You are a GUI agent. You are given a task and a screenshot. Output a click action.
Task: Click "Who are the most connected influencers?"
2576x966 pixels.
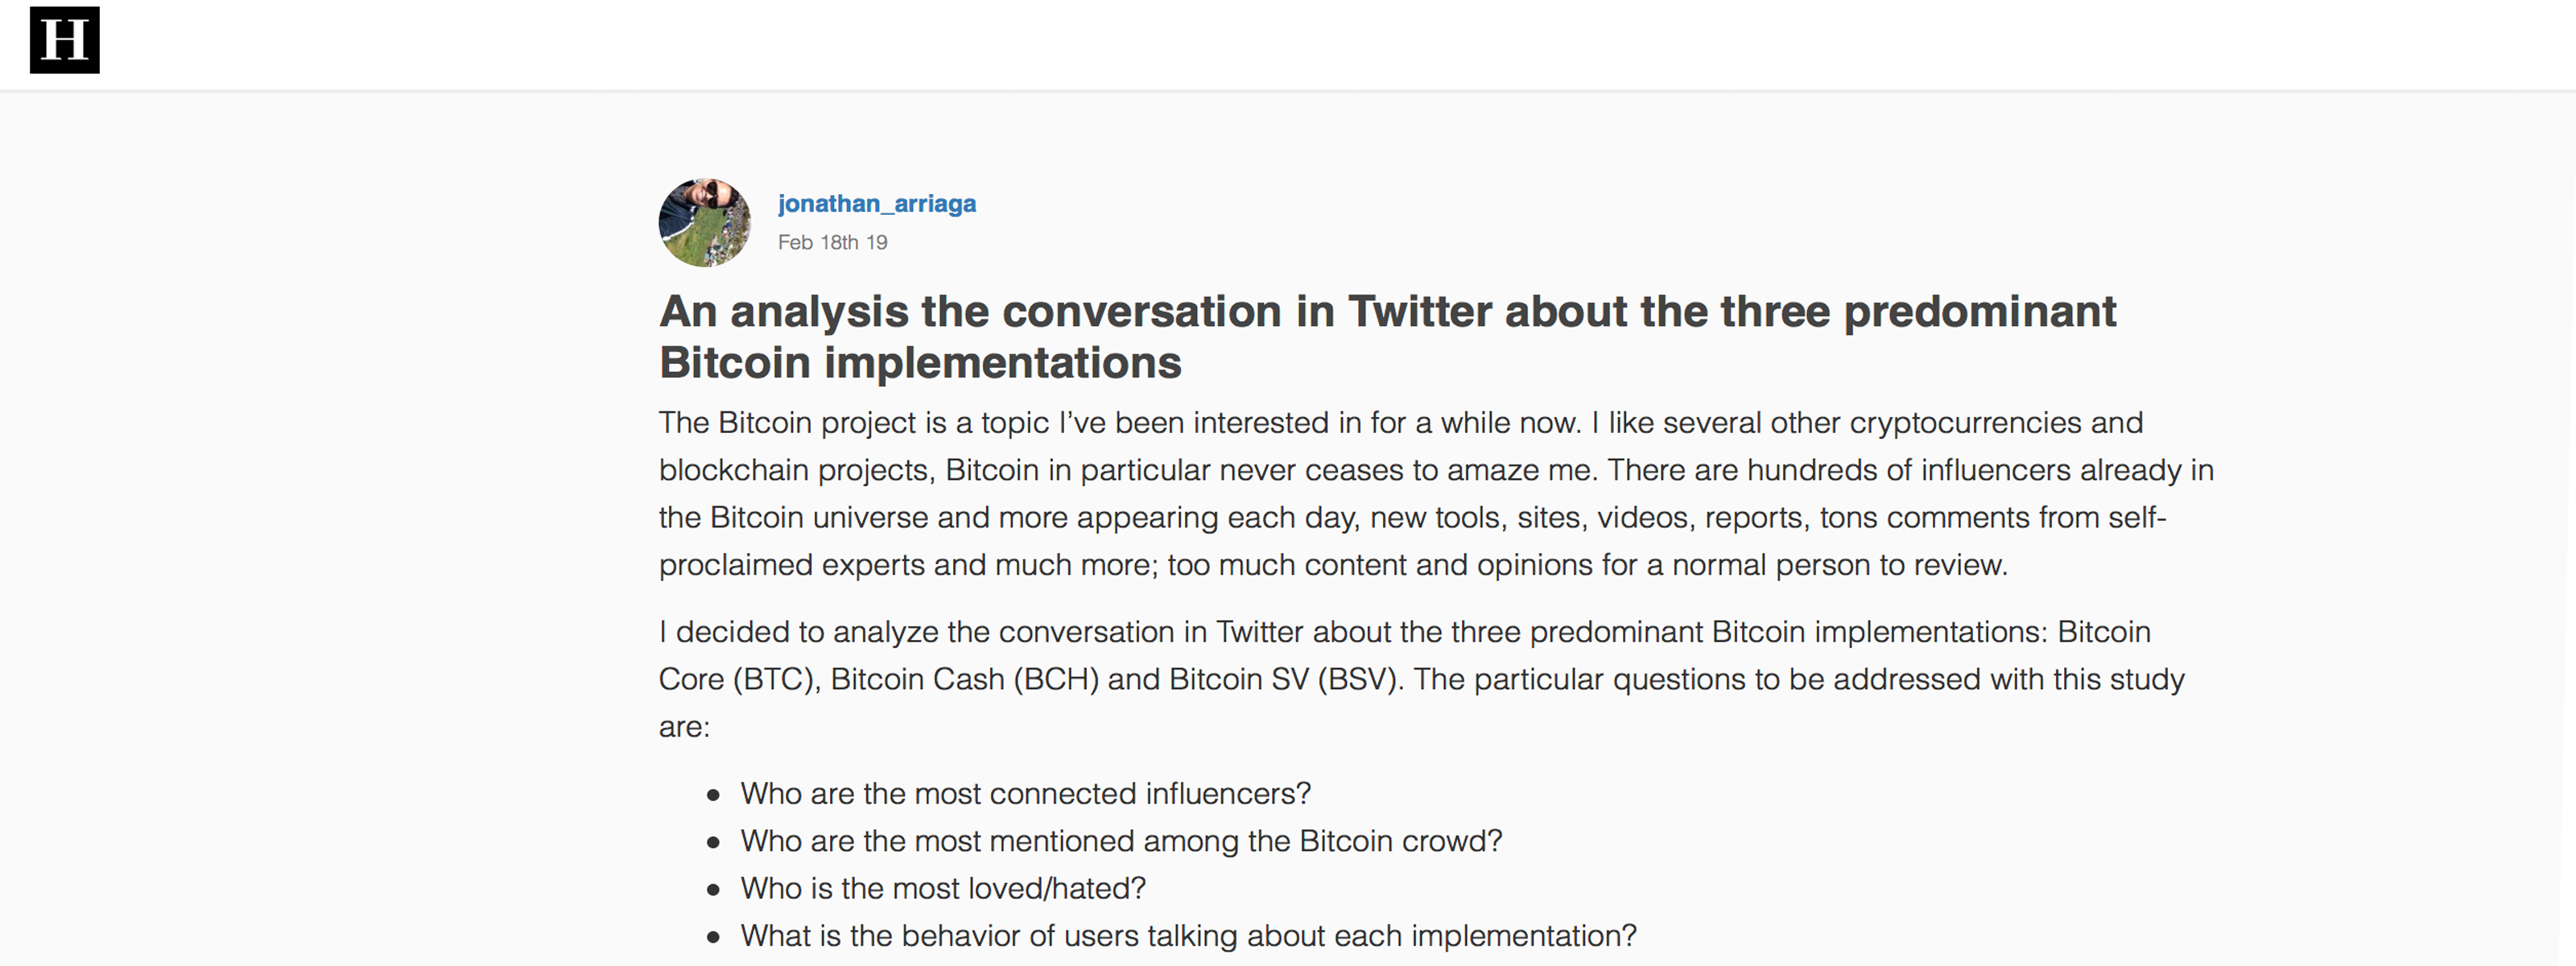click(x=1025, y=794)
